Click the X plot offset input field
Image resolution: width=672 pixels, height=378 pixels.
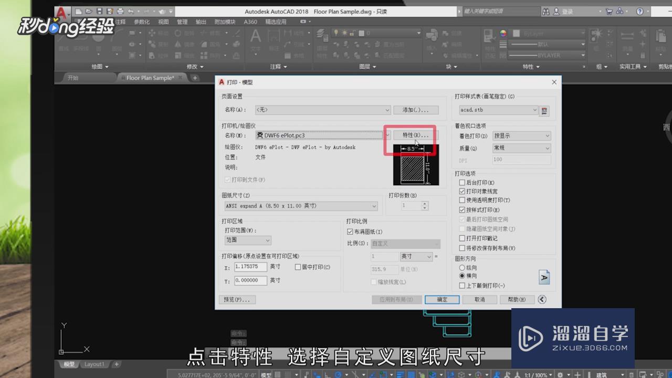tap(250, 267)
